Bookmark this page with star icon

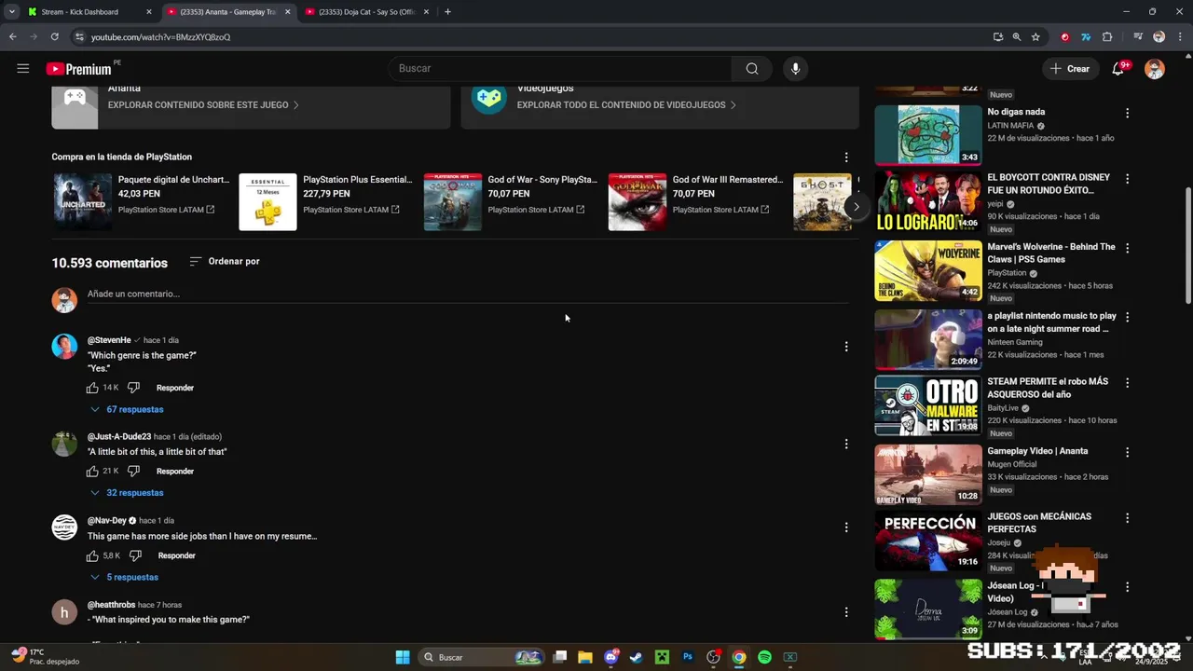coord(1035,37)
